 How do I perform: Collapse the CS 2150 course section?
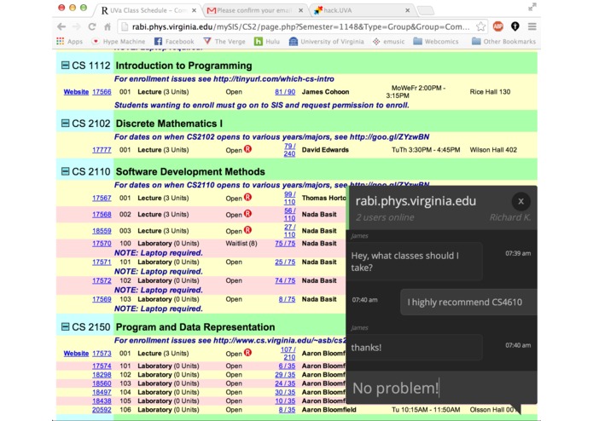tap(65, 326)
